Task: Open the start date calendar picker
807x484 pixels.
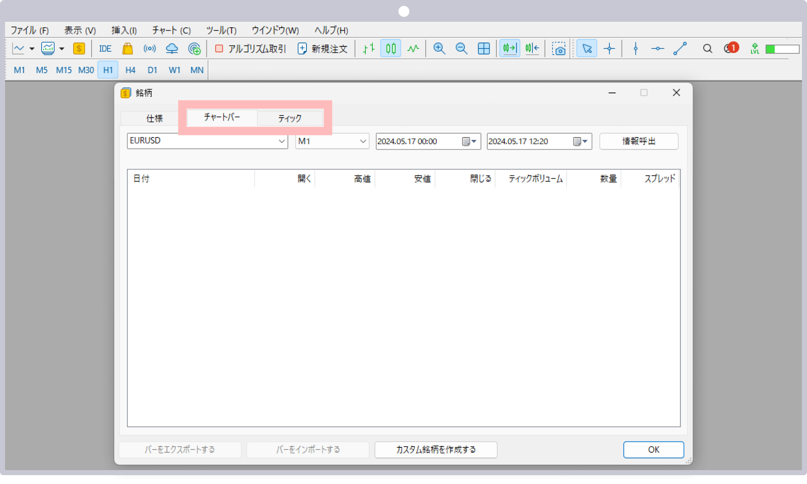Action: (x=469, y=141)
